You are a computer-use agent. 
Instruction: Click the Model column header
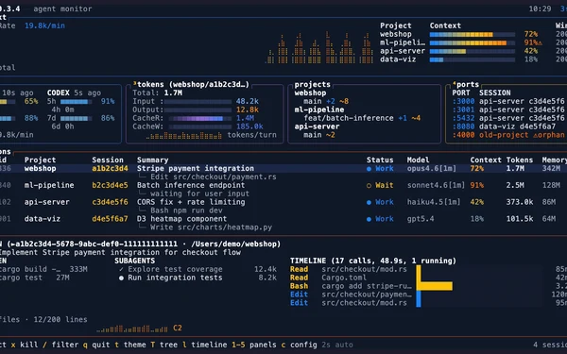coord(418,160)
